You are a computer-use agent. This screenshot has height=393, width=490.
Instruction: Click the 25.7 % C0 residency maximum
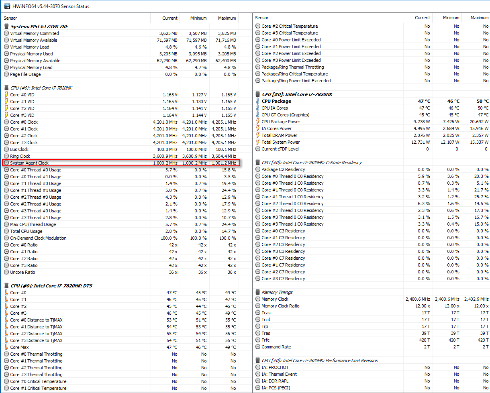tap(481, 197)
